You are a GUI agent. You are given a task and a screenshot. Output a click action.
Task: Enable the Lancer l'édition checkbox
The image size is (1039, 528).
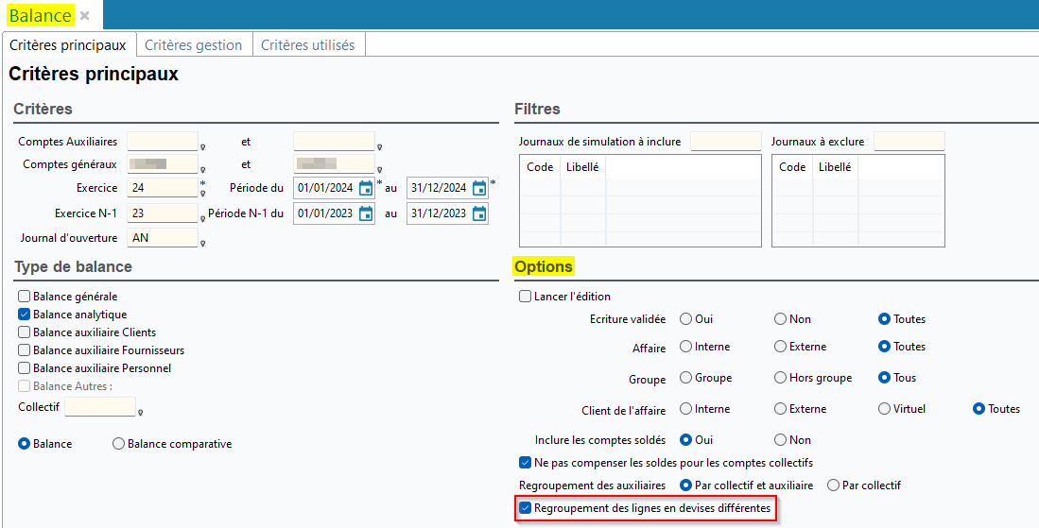(x=526, y=297)
